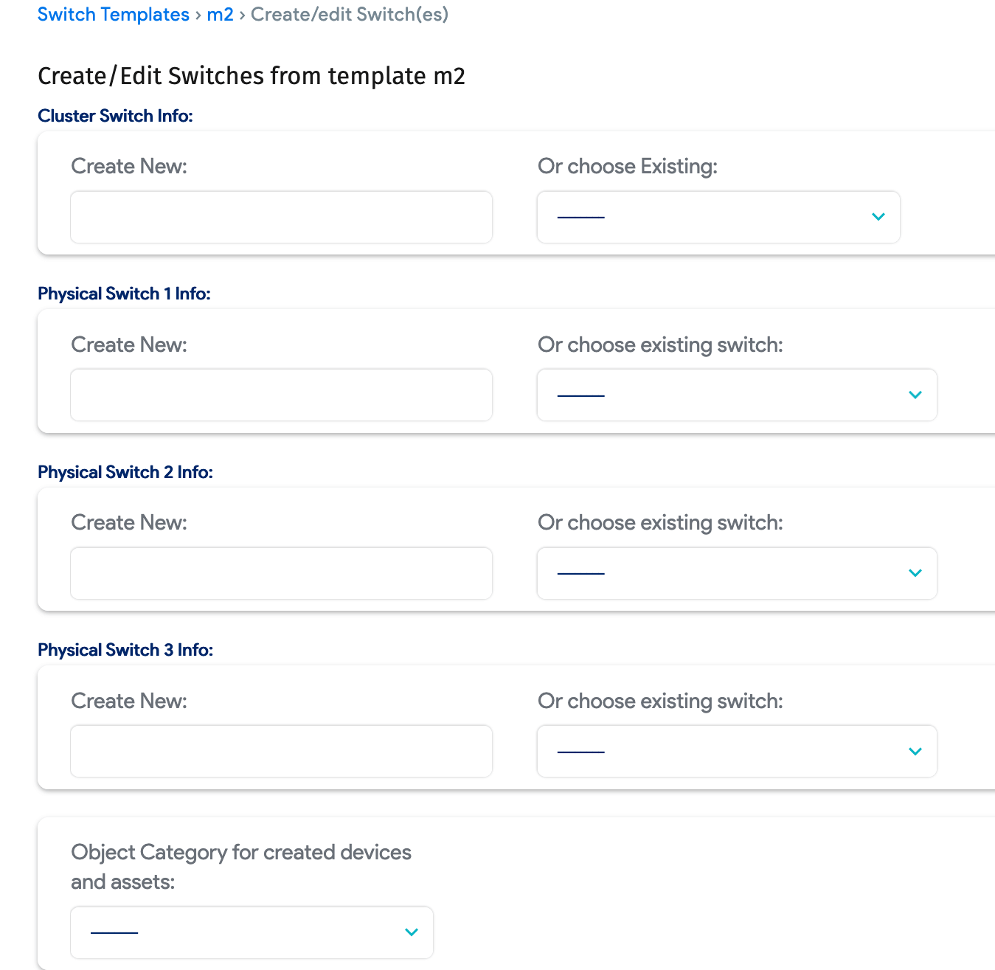This screenshot has width=995, height=970.
Task: Click the page title 'Create/Edit Switches from template m2'
Action: coord(252,75)
